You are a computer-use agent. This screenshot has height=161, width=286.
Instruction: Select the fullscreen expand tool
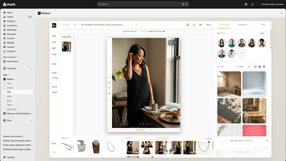coord(109,77)
